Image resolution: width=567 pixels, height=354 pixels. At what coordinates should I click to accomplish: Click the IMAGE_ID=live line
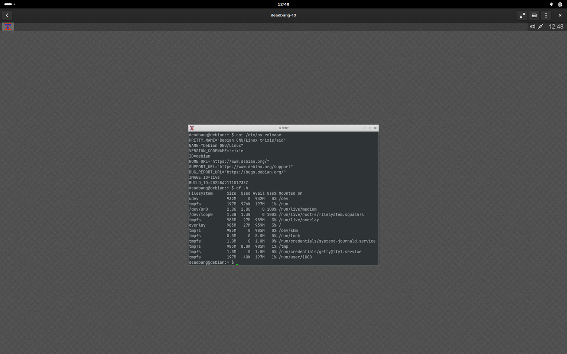tap(204, 177)
